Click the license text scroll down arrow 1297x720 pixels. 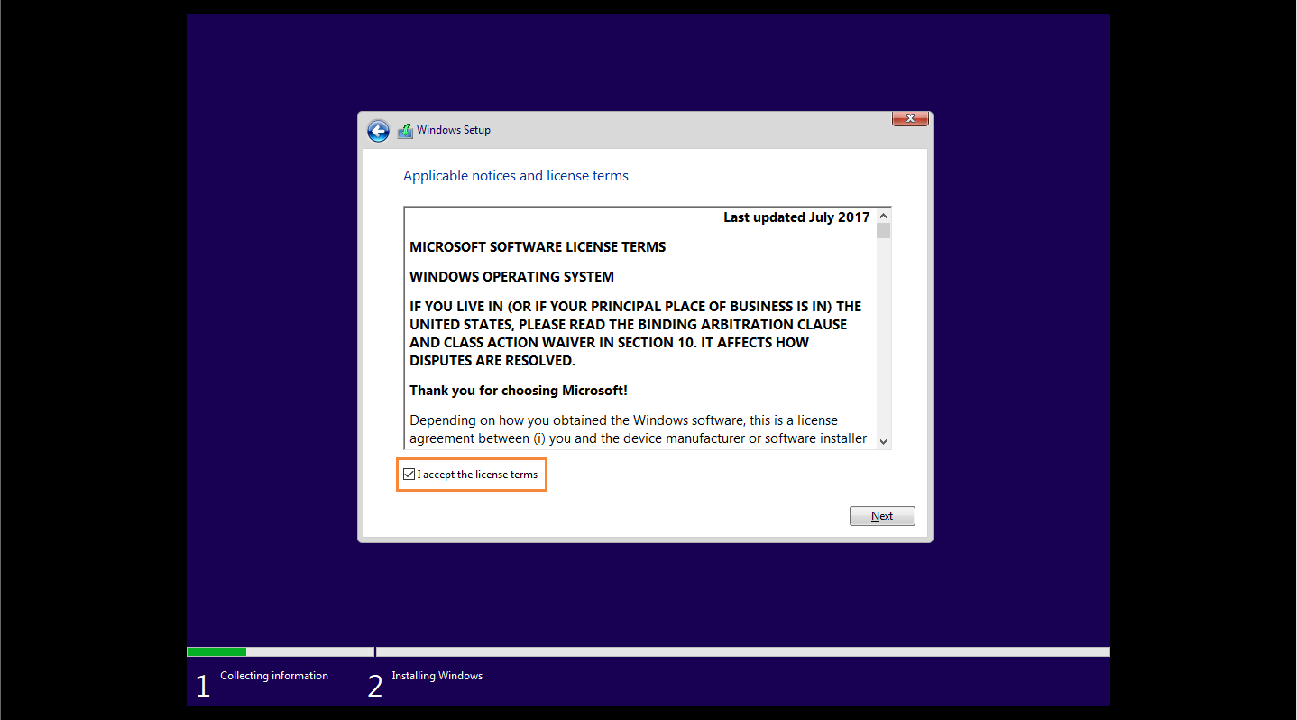pyautogui.click(x=883, y=441)
